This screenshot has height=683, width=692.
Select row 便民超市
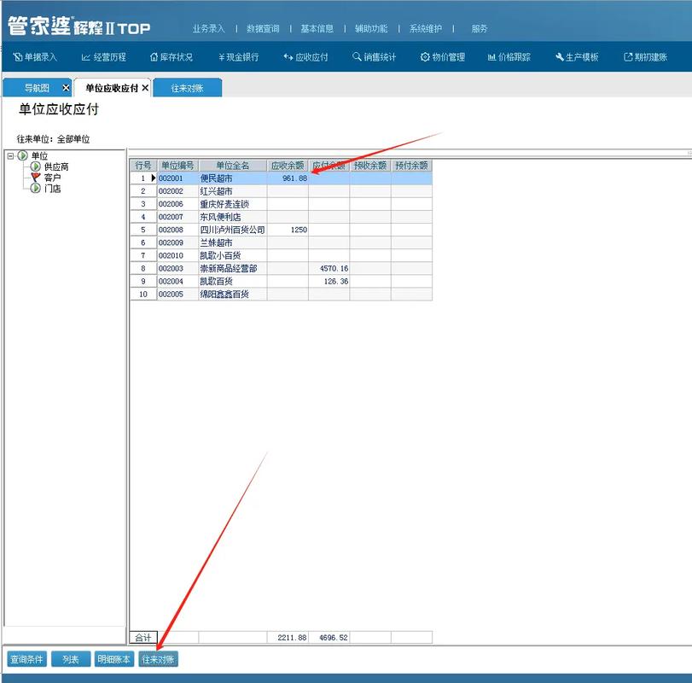pos(281,178)
